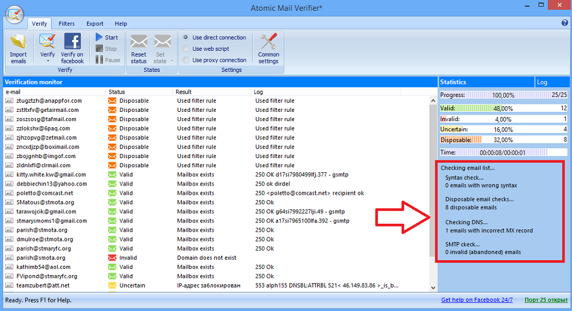The height and width of the screenshot is (311, 572).
Task: Switch to the Statistics panel tab
Action: [x=486, y=82]
